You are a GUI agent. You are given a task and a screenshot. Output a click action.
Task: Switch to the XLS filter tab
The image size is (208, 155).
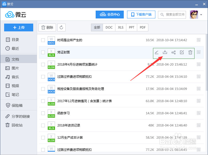[120, 27]
